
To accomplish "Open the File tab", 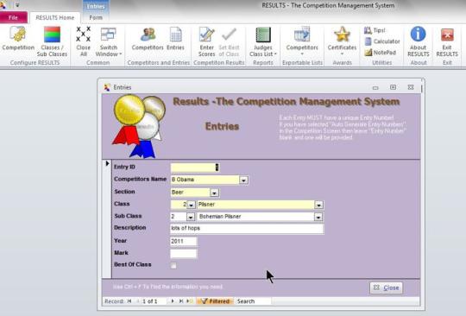I will pos(13,17).
